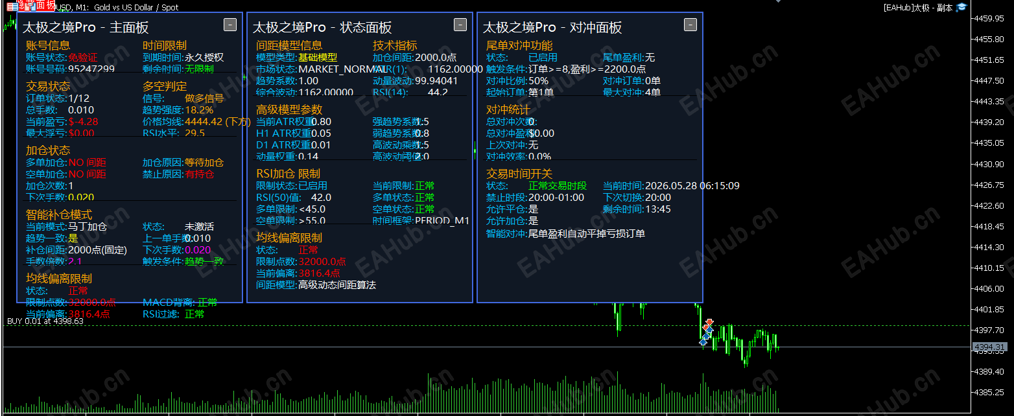The image size is (1014, 416).
Task: Click the 尾单对冲功能 状态 已启用 value
Action: coord(543,58)
